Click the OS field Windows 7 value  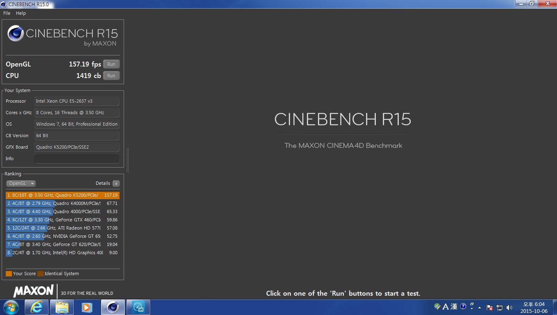coord(77,124)
